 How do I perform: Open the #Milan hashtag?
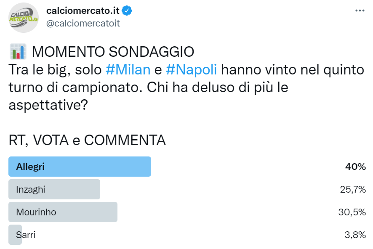(128, 69)
